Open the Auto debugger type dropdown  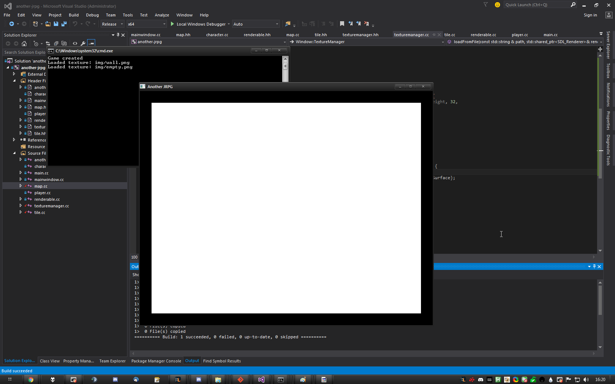[x=256, y=24]
